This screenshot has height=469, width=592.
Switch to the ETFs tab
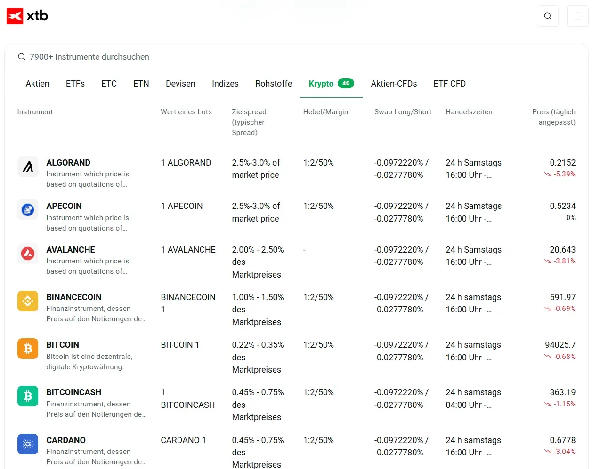pyautogui.click(x=75, y=84)
